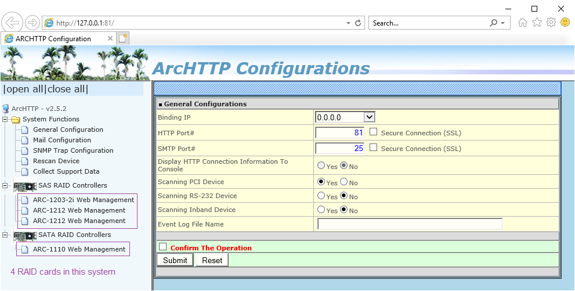The height and width of the screenshot is (291, 575).
Task: Click the Event Log File Name field
Action: tap(410, 224)
